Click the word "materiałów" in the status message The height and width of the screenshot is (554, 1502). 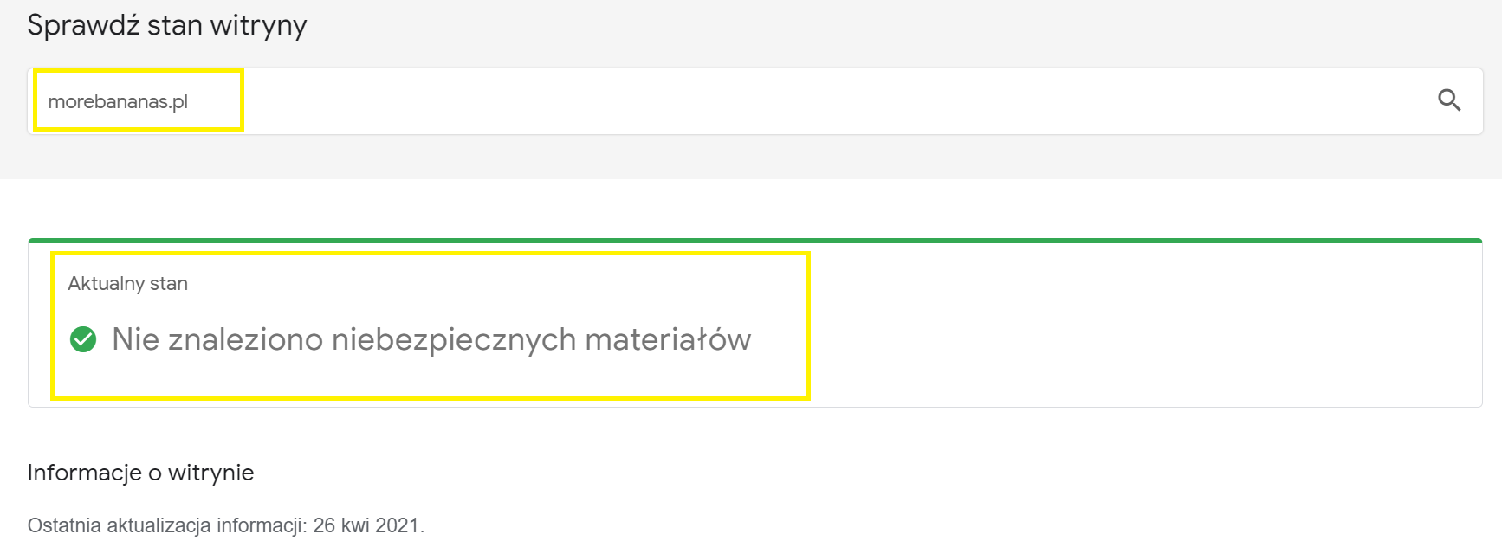click(668, 339)
